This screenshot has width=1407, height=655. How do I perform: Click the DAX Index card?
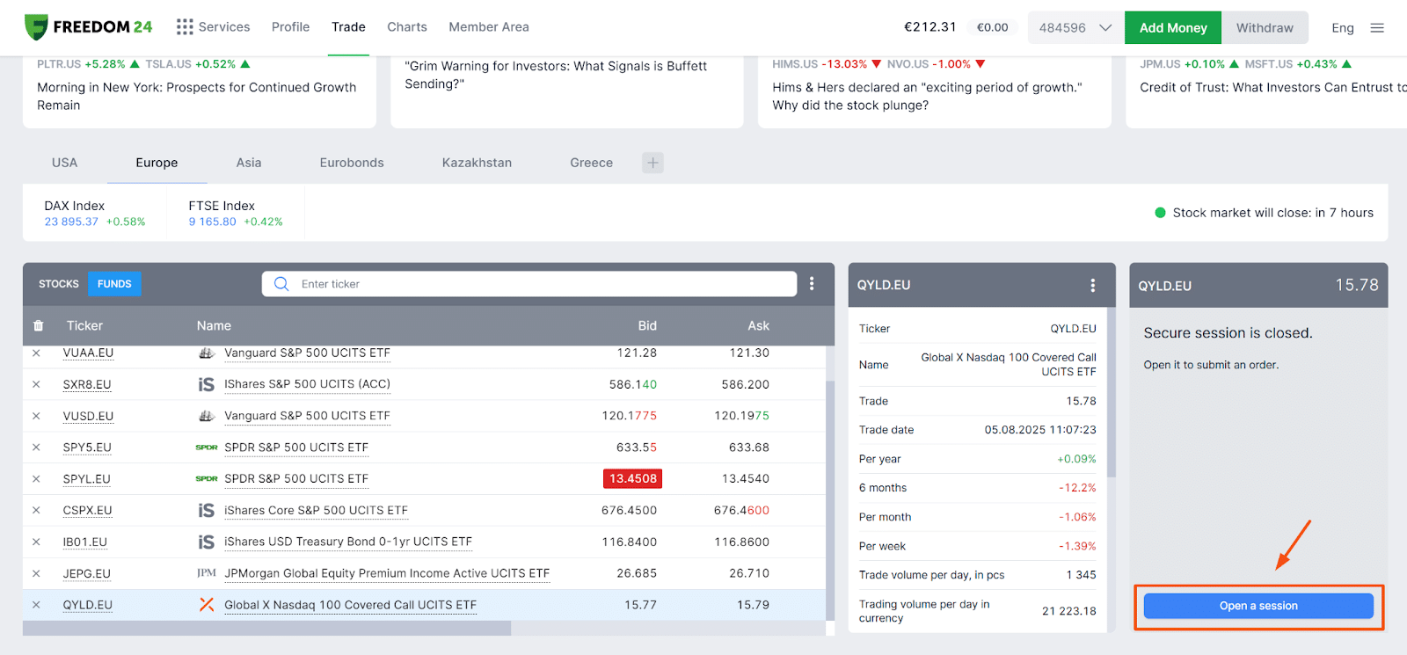[95, 213]
